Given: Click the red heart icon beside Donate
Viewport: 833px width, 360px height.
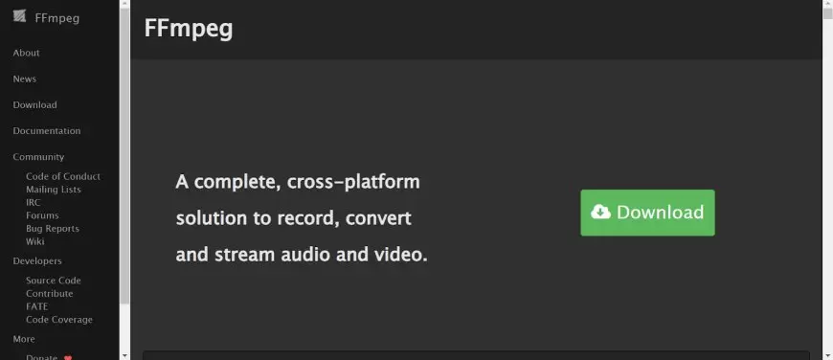Looking at the screenshot, I should 67,358.
